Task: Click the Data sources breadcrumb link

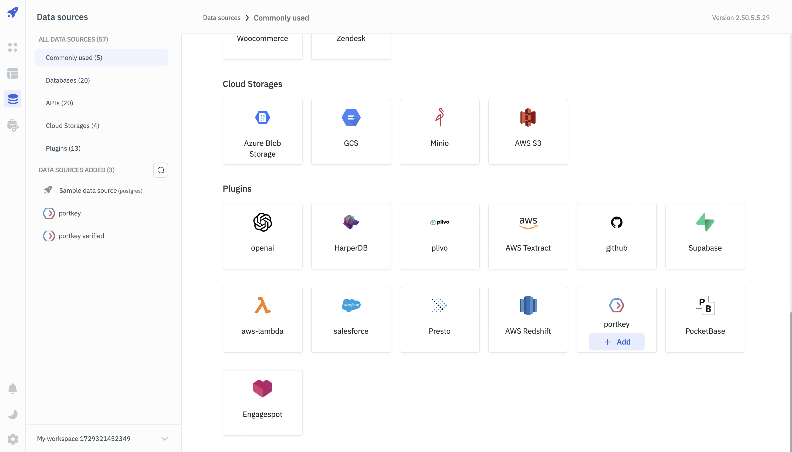Action: 222,18
